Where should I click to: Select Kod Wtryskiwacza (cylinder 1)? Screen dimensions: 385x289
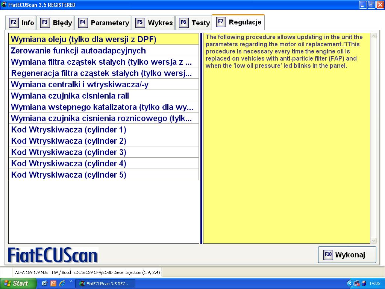104,130
